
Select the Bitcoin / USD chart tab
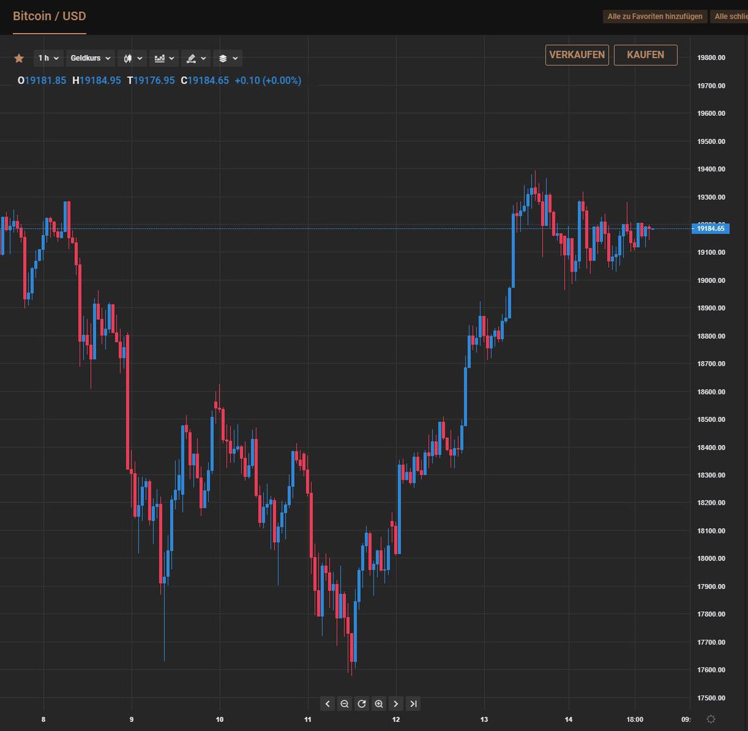(49, 16)
